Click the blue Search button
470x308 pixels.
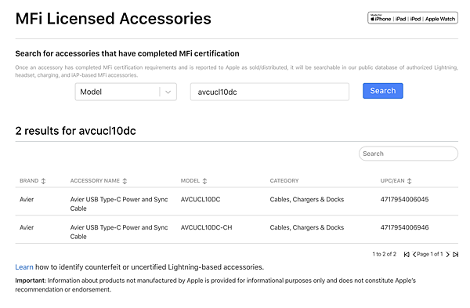tap(383, 91)
